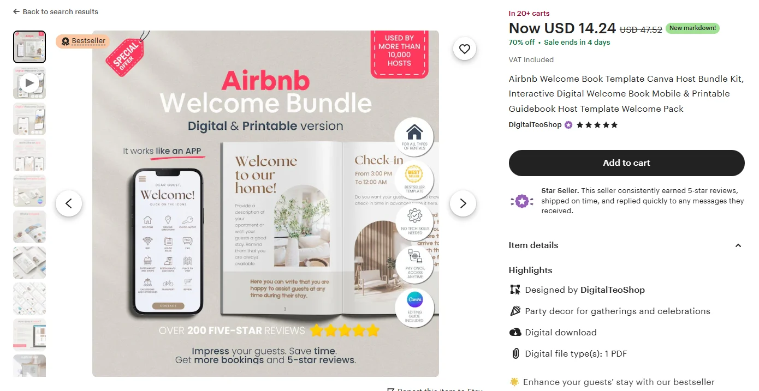Click the back arrow to search results
759x391 pixels.
pyautogui.click(x=16, y=11)
